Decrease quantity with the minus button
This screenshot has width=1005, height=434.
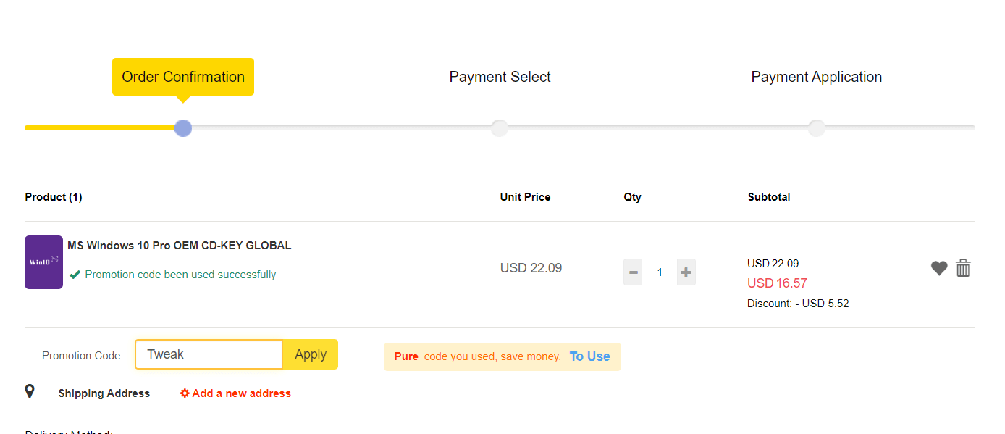(634, 272)
